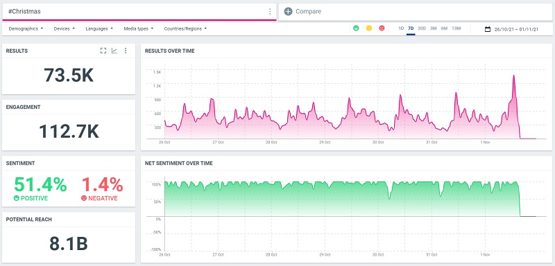Open the calendar date picker icon
The image size is (555, 266).
tap(488, 29)
